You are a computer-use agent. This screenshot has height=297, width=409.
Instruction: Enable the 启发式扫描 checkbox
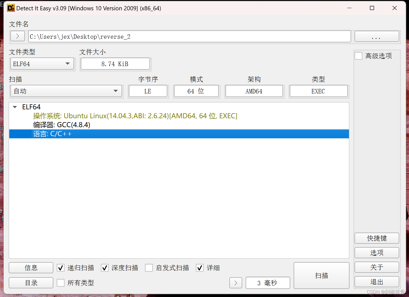pos(149,268)
